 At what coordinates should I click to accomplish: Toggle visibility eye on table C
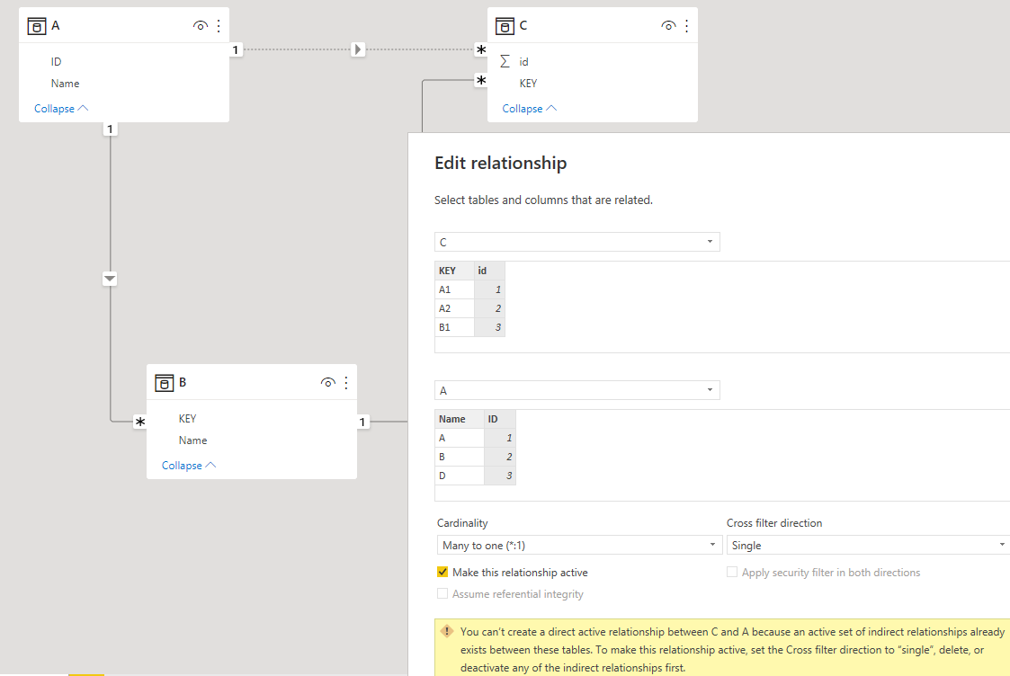(x=668, y=26)
